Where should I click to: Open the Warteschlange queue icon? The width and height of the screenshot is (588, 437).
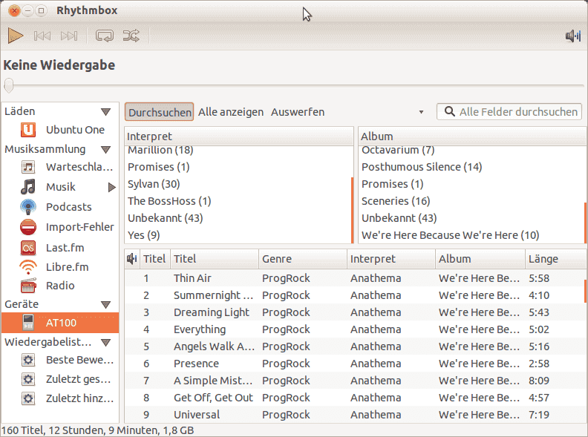(28, 167)
